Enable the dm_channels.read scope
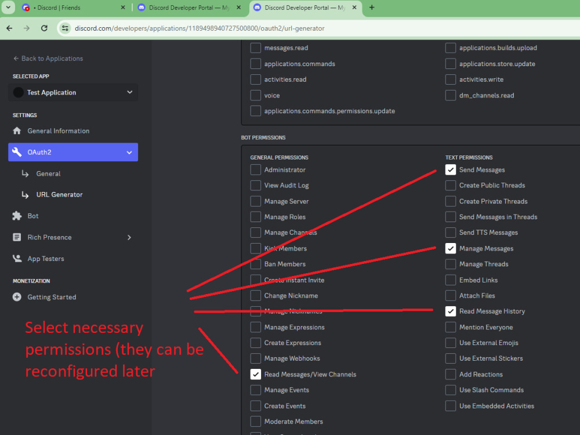Screen dimensions: 580x435 (451, 96)
